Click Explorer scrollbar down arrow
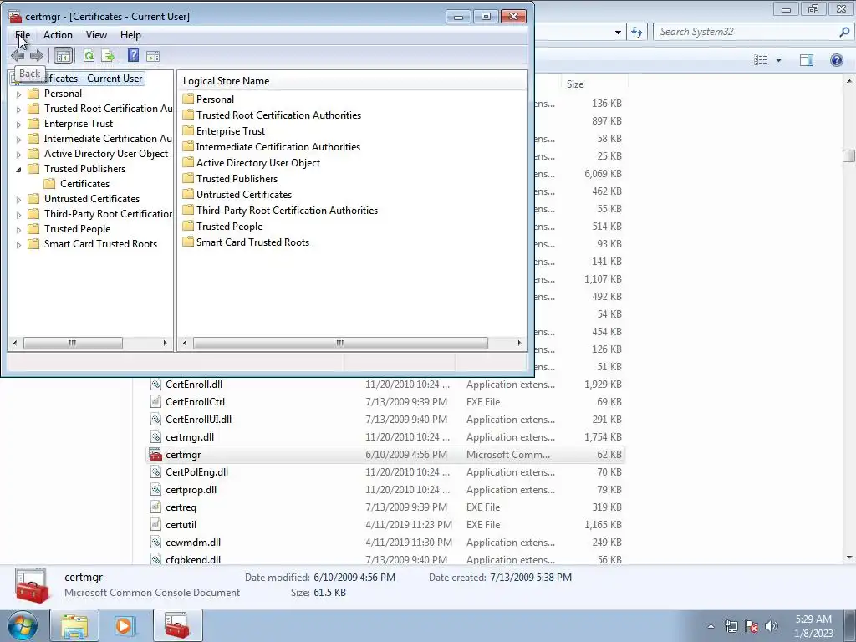 [x=849, y=558]
